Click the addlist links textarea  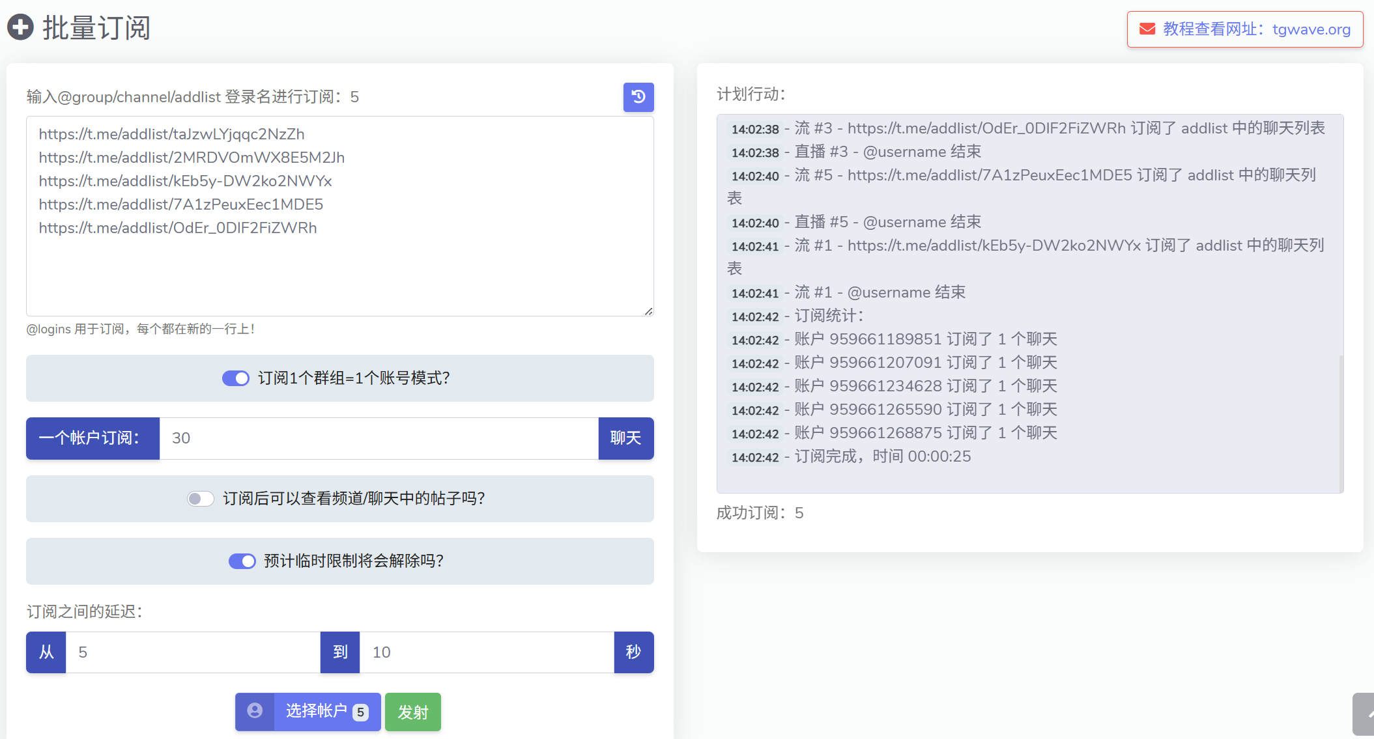click(x=339, y=273)
